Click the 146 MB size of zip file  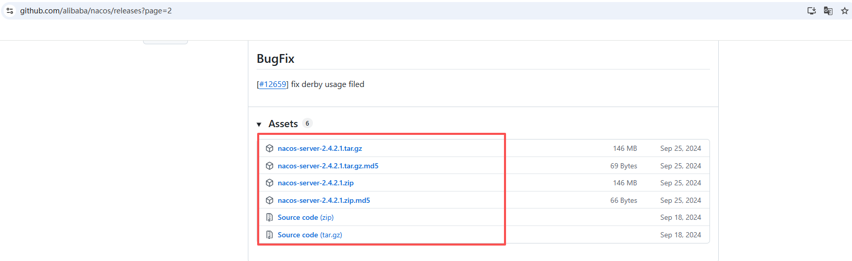click(625, 183)
